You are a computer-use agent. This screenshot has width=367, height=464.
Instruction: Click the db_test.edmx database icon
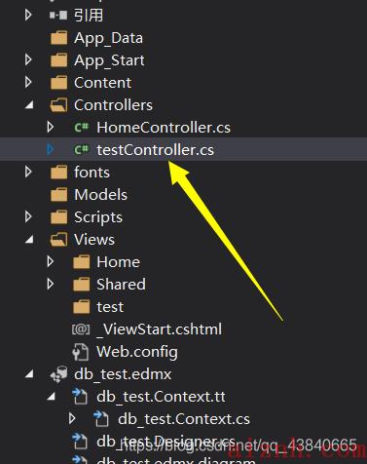click(x=59, y=374)
